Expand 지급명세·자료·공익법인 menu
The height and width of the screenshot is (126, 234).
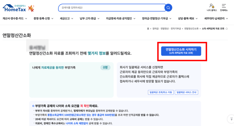click(x=121, y=19)
